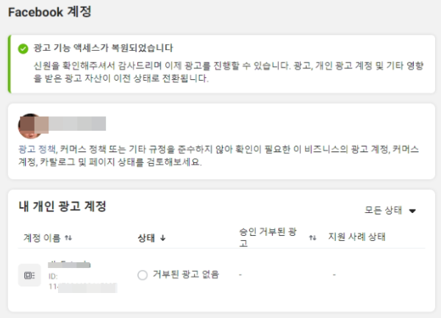Click the 거부된 광고 없음 status text

tap(186, 274)
